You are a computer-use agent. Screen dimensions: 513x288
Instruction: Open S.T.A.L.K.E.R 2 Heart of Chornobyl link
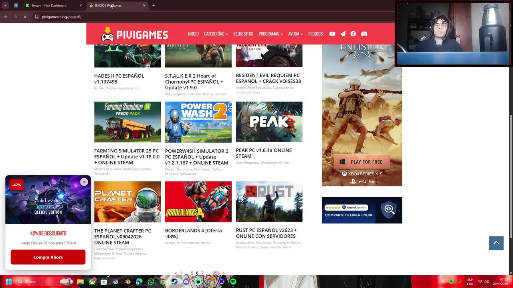[194, 82]
